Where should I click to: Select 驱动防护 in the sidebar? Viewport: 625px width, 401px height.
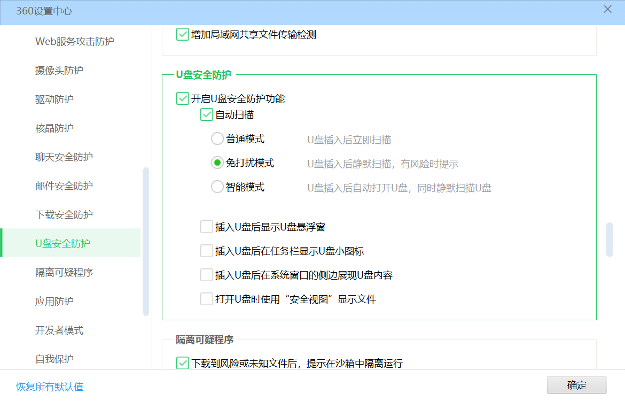(54, 99)
